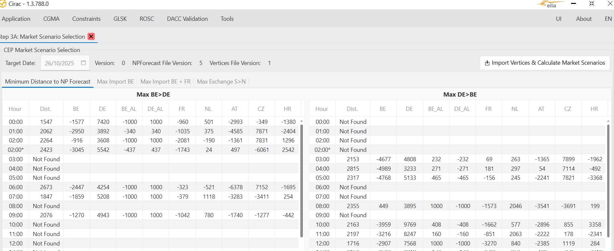Open the CGMA menu
This screenshot has width=614, height=251.
(x=51, y=19)
